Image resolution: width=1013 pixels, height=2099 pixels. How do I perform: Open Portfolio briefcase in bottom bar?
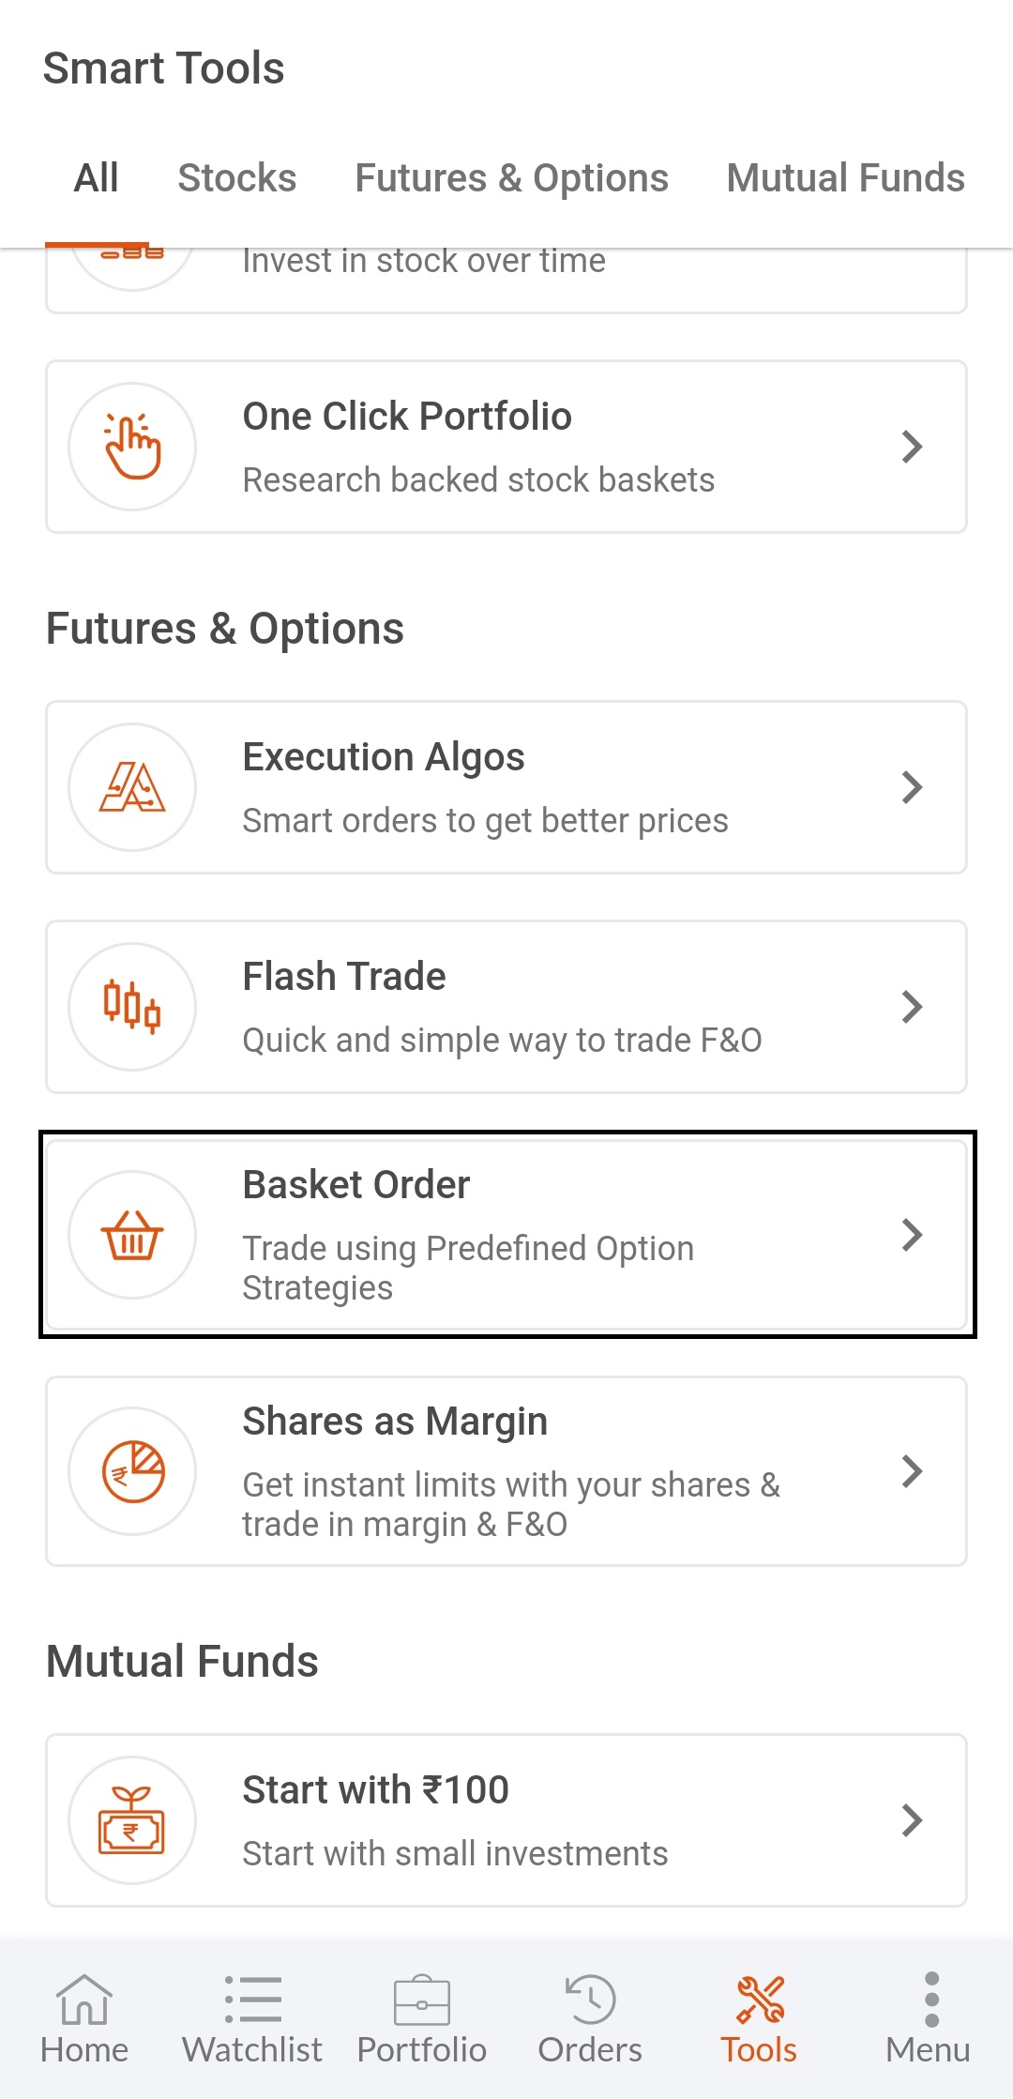coord(422,2019)
